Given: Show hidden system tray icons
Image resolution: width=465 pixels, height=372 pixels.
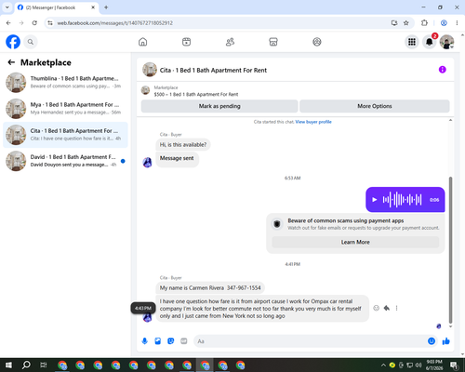Looking at the screenshot, I should tap(383, 365).
